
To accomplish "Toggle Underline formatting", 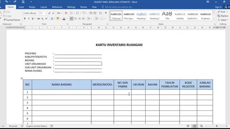I will tap(33, 19).
